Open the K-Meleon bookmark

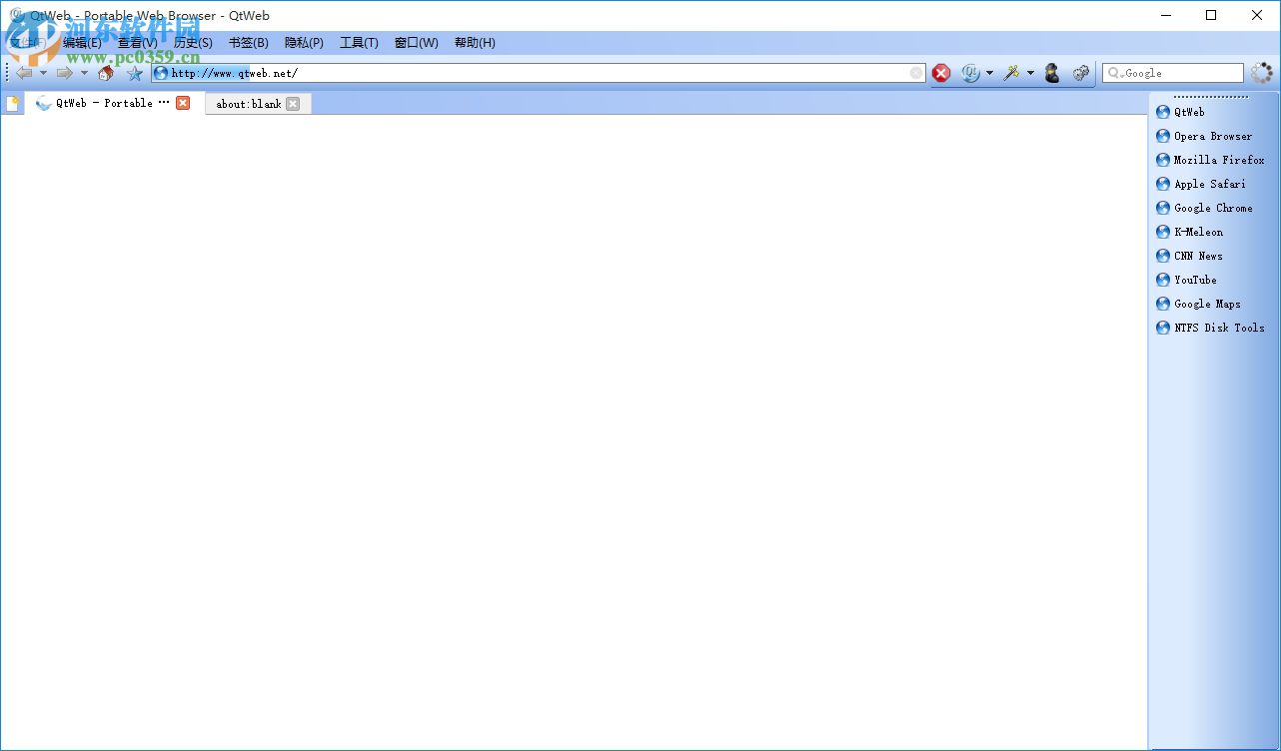tap(1190, 232)
